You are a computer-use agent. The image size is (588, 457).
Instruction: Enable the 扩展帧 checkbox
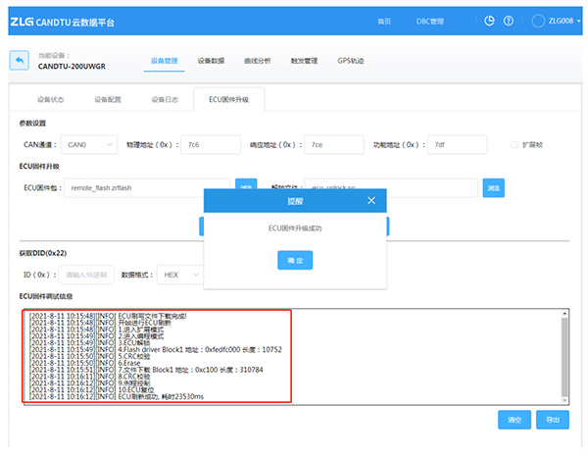pyautogui.click(x=514, y=145)
